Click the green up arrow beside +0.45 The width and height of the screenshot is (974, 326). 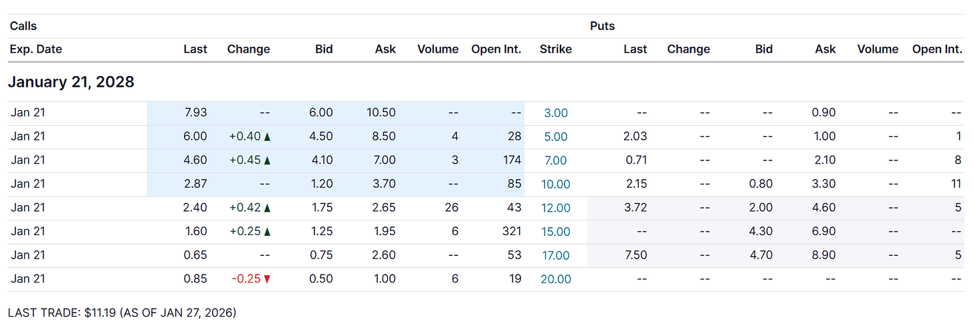coord(268,160)
